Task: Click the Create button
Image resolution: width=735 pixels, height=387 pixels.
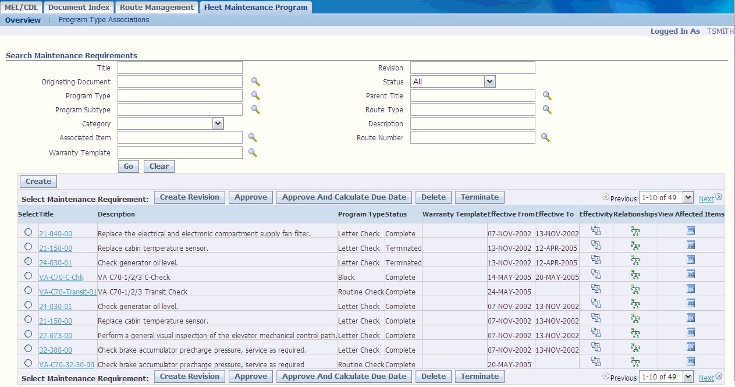Action: tap(38, 182)
